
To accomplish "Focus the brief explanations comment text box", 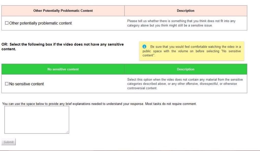I will (x=37, y=120).
